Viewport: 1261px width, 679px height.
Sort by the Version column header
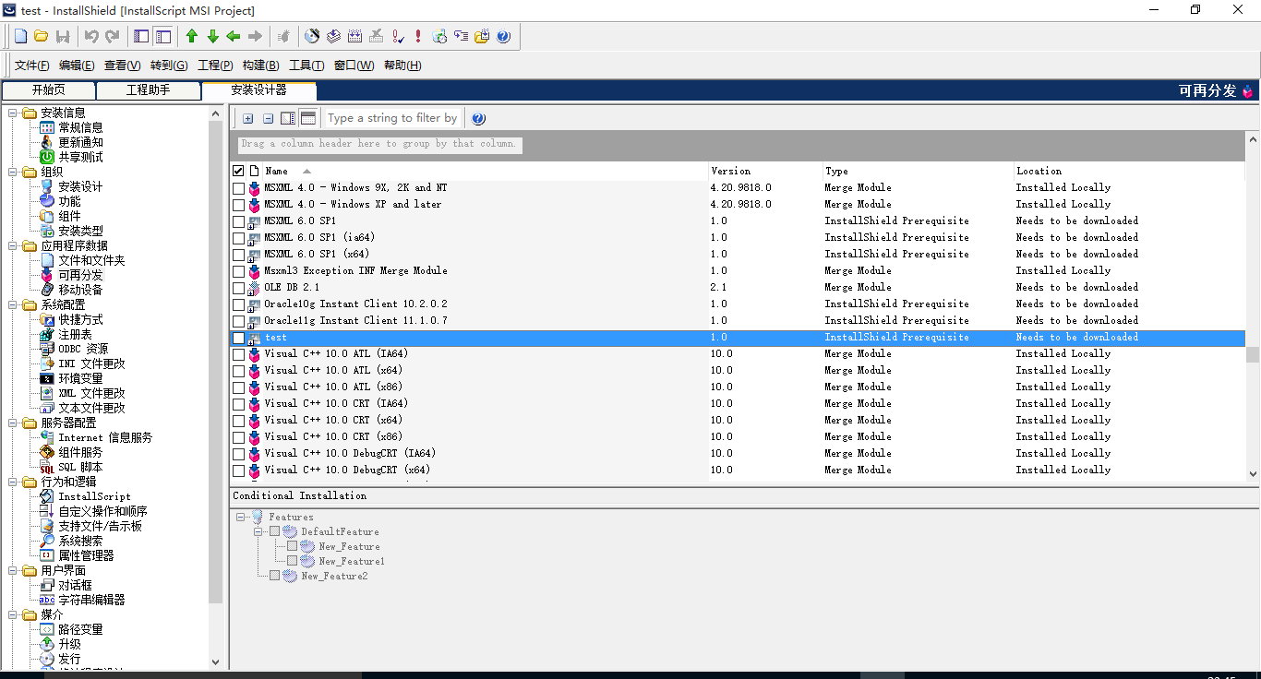(765, 171)
